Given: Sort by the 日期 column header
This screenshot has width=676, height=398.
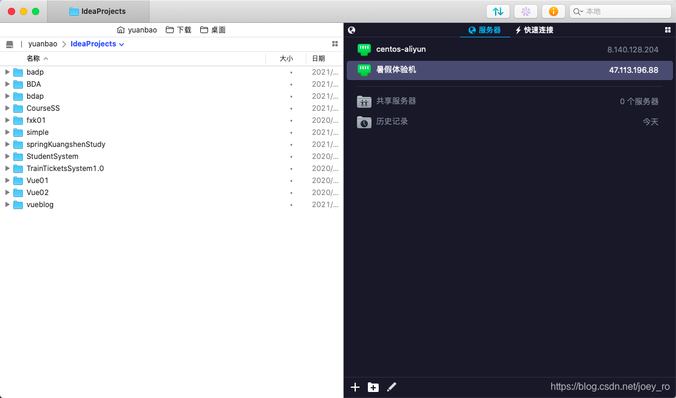Looking at the screenshot, I should coord(318,58).
